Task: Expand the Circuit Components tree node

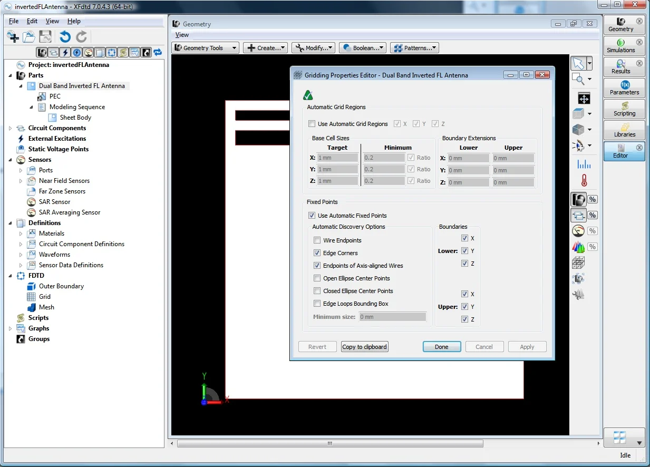Action: [11, 128]
